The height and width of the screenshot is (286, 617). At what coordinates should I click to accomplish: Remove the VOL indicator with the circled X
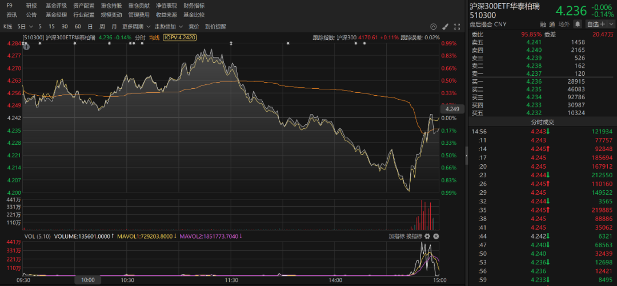click(435, 236)
